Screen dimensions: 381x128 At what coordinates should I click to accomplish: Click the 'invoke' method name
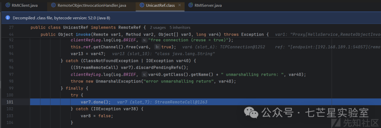click(x=83, y=35)
